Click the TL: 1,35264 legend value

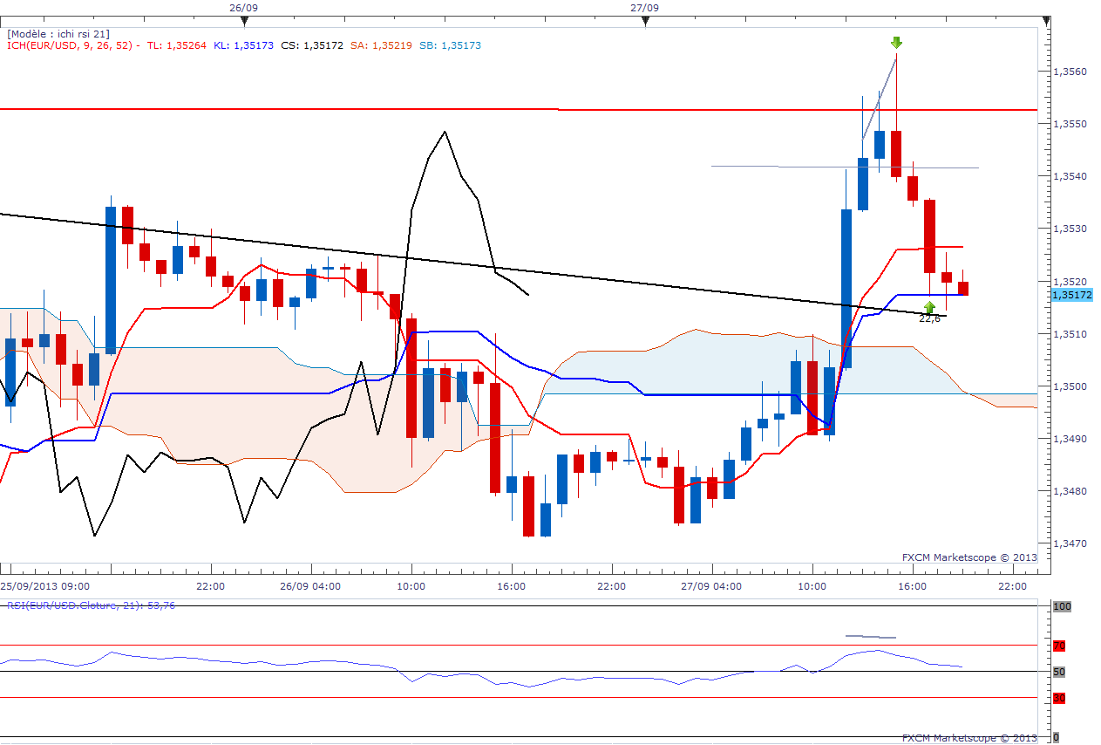(x=177, y=45)
